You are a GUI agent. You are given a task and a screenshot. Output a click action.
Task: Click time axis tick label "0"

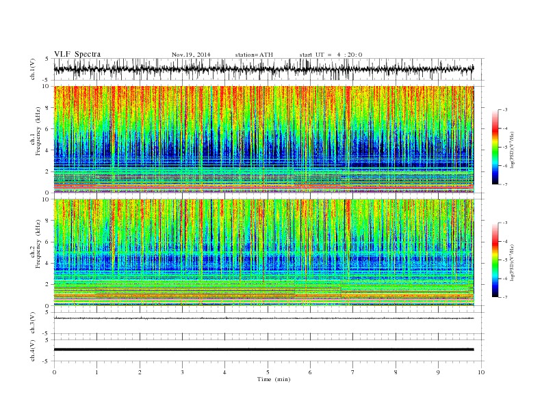[x=54, y=372]
